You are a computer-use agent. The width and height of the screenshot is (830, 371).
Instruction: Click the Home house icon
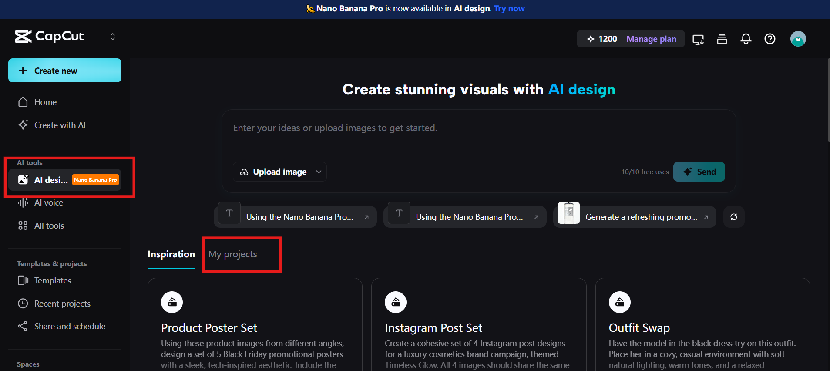tap(23, 102)
